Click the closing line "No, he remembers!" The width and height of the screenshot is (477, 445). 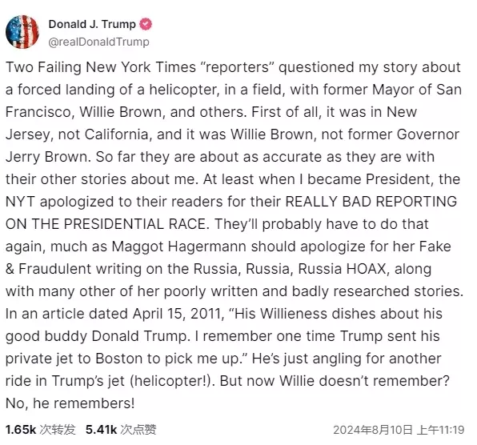click(x=70, y=403)
